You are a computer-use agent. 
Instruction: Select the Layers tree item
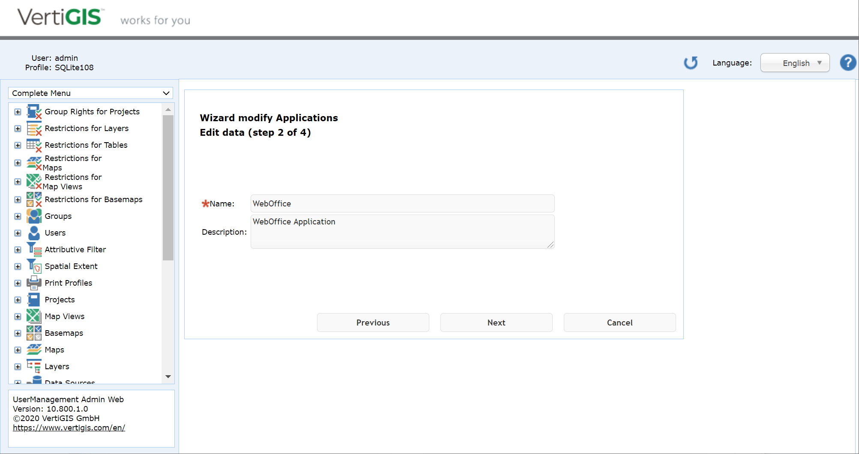tap(57, 366)
